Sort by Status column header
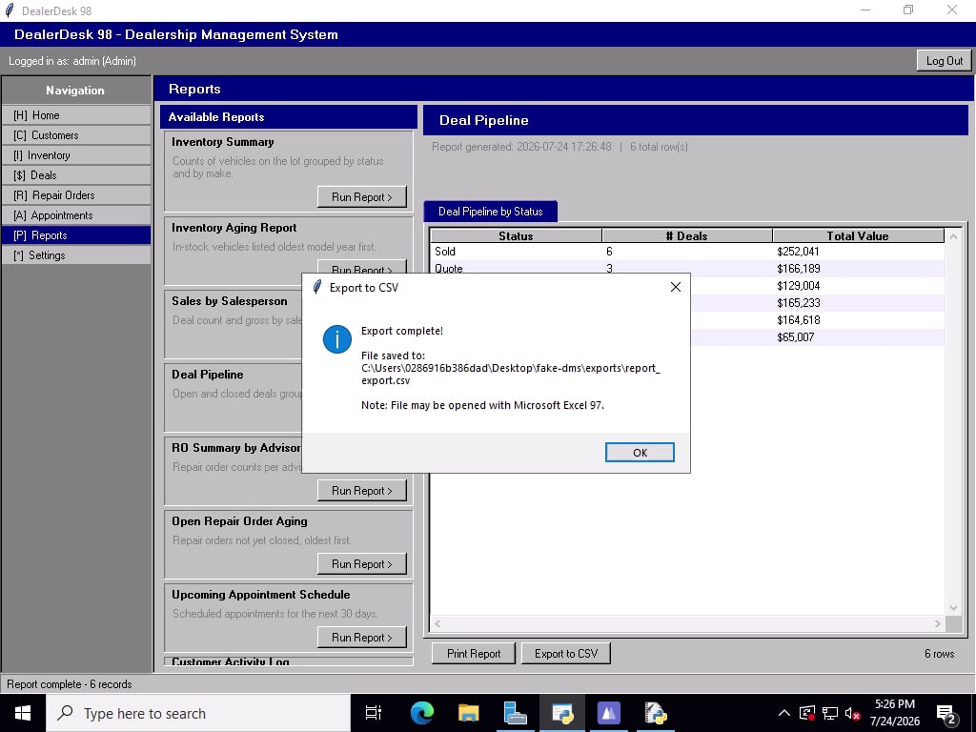 [x=516, y=236]
